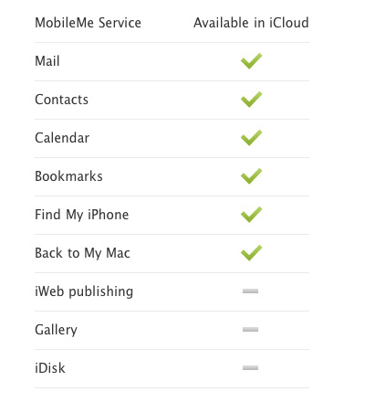365x402 pixels.
Task: Select the checkmark beside Calendar
Action: pos(251,138)
